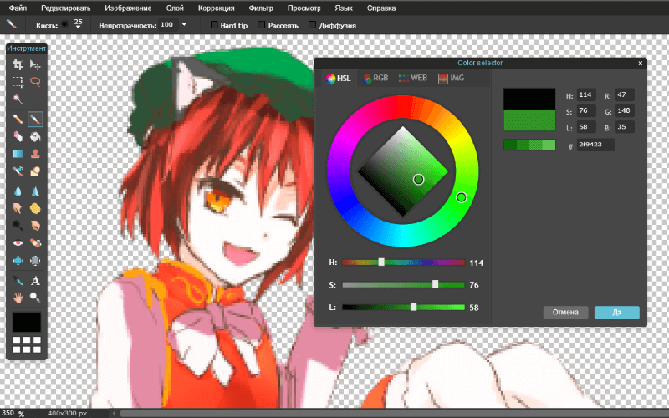Click the hex color code field
The width and height of the screenshot is (669, 418).
pyautogui.click(x=595, y=145)
